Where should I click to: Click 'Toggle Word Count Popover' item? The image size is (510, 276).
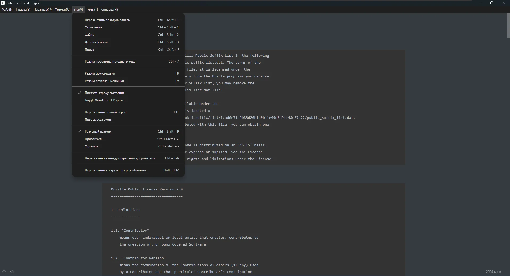[x=104, y=100]
